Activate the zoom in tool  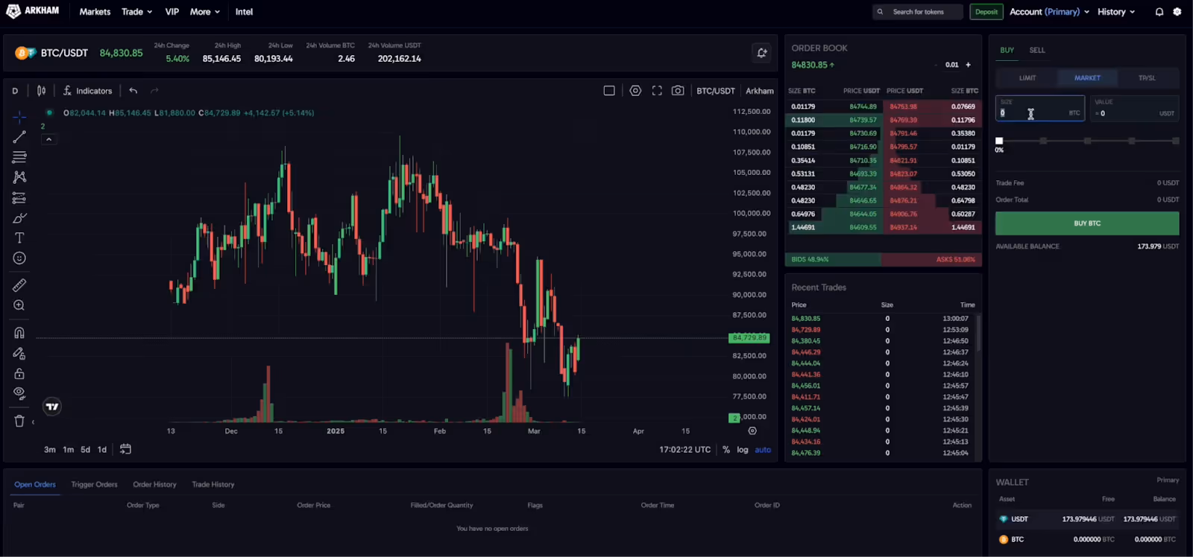point(19,305)
